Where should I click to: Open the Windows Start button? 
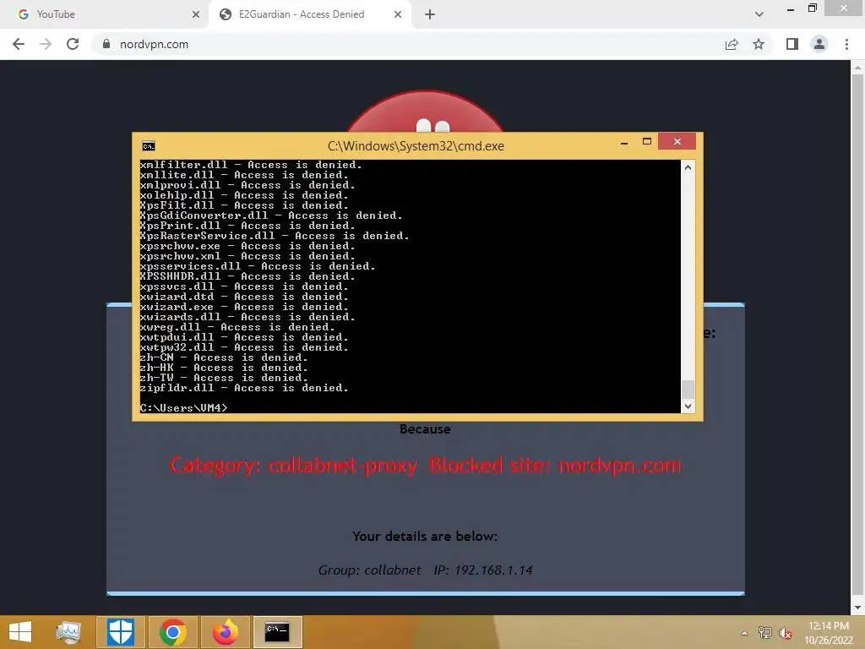point(20,632)
